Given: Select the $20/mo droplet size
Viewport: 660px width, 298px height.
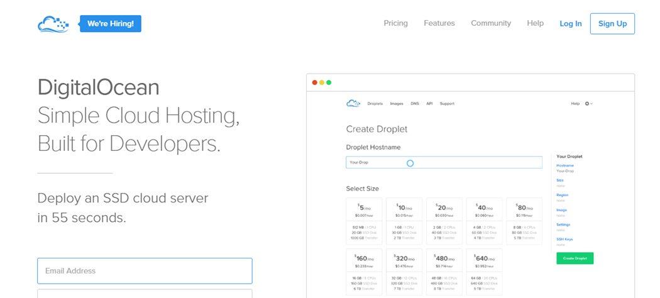Looking at the screenshot, I should [x=444, y=221].
